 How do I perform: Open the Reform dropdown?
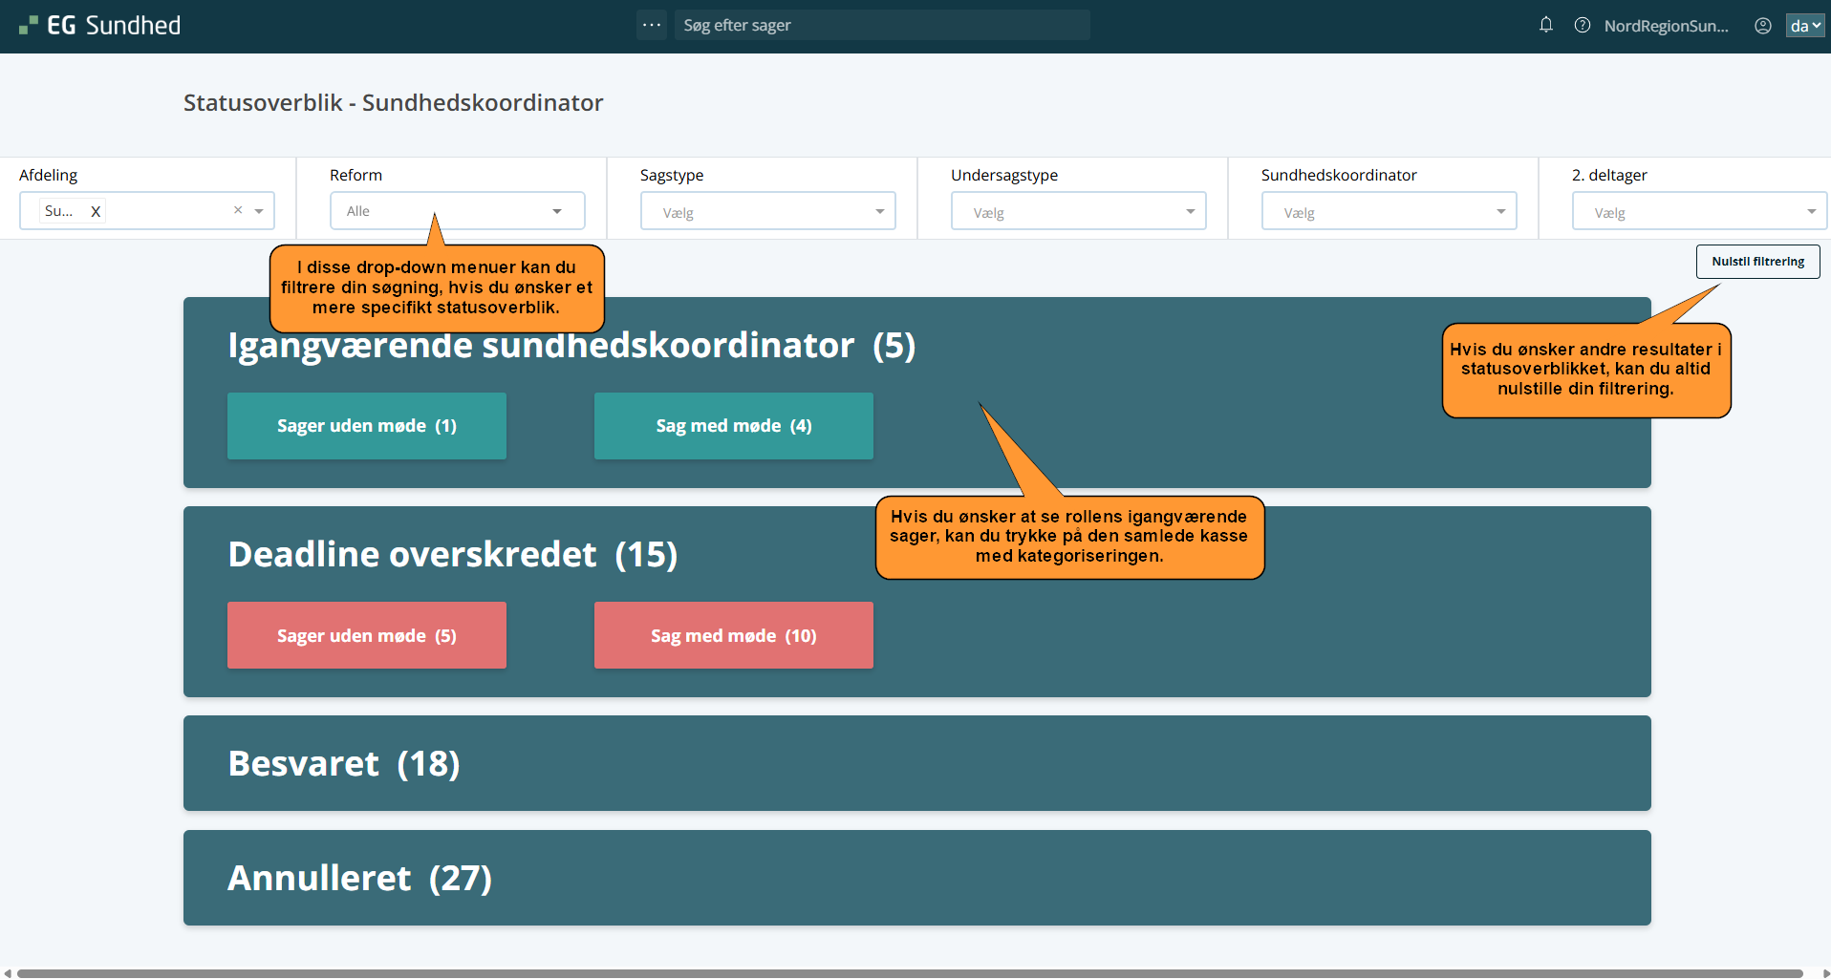(457, 211)
